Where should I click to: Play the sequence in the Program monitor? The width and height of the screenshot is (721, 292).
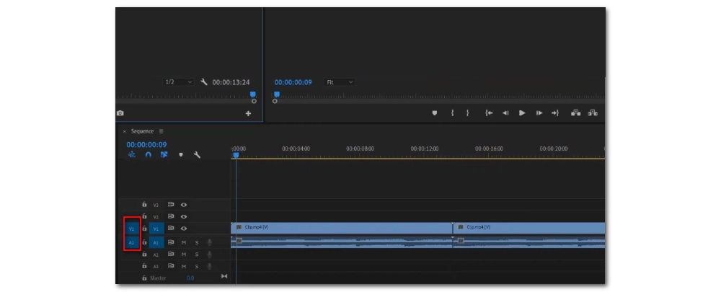point(522,112)
